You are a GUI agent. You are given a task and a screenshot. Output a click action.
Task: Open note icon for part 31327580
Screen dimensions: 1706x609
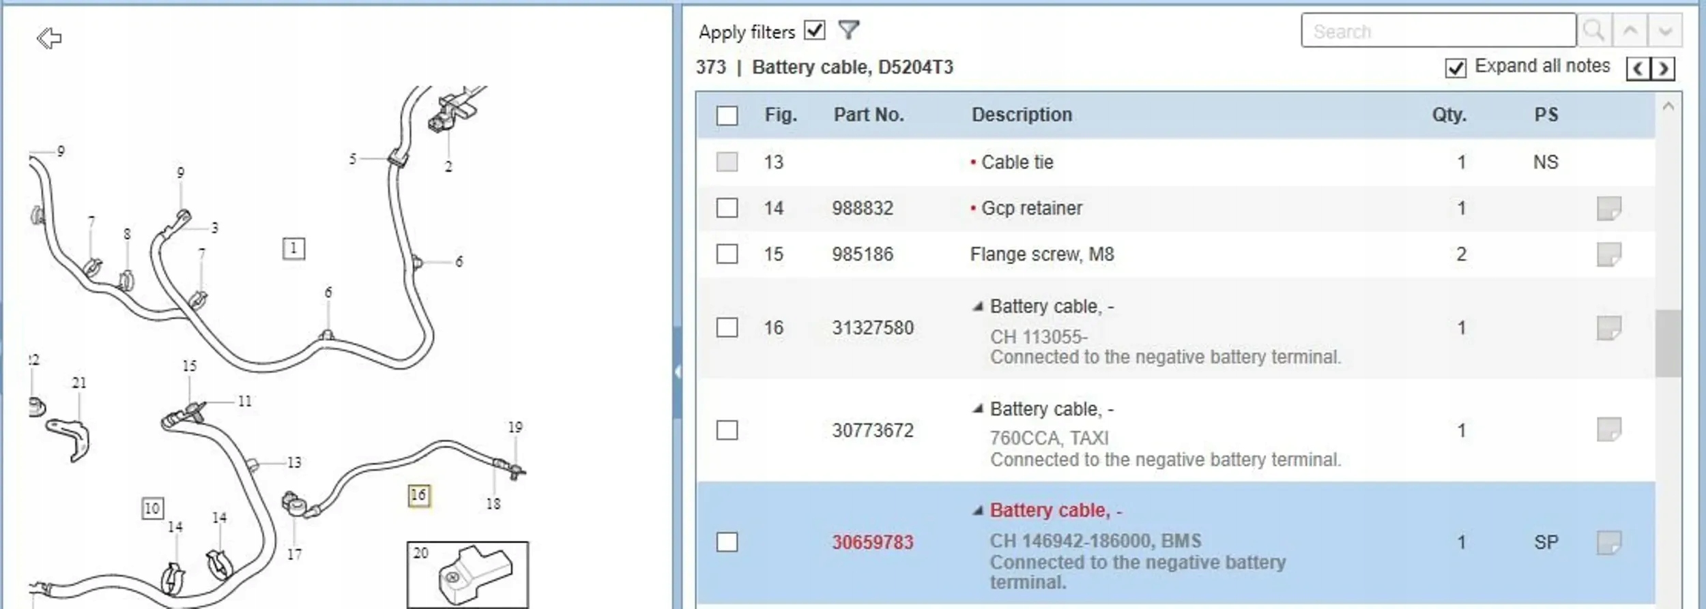(x=1608, y=328)
